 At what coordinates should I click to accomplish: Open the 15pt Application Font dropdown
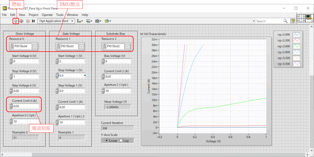pos(56,21)
